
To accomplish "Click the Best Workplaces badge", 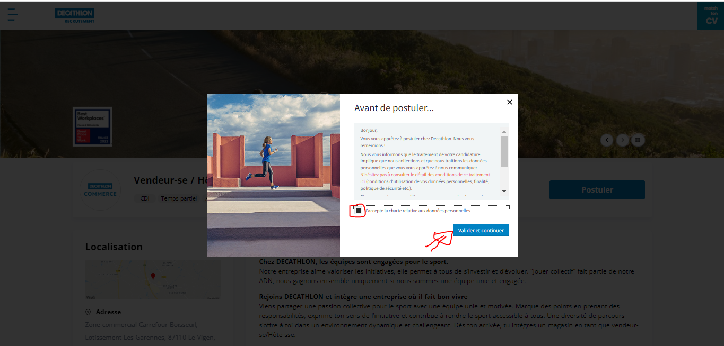I will [x=92, y=126].
